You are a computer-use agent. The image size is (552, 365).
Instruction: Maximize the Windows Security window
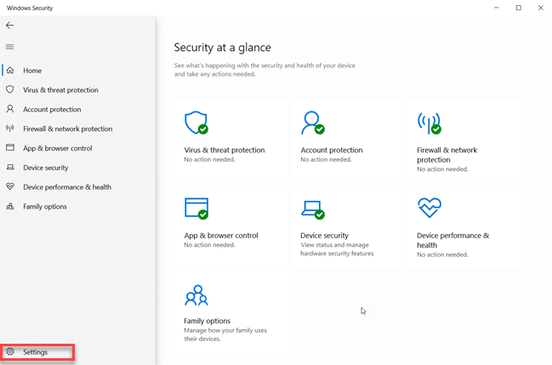[x=519, y=8]
